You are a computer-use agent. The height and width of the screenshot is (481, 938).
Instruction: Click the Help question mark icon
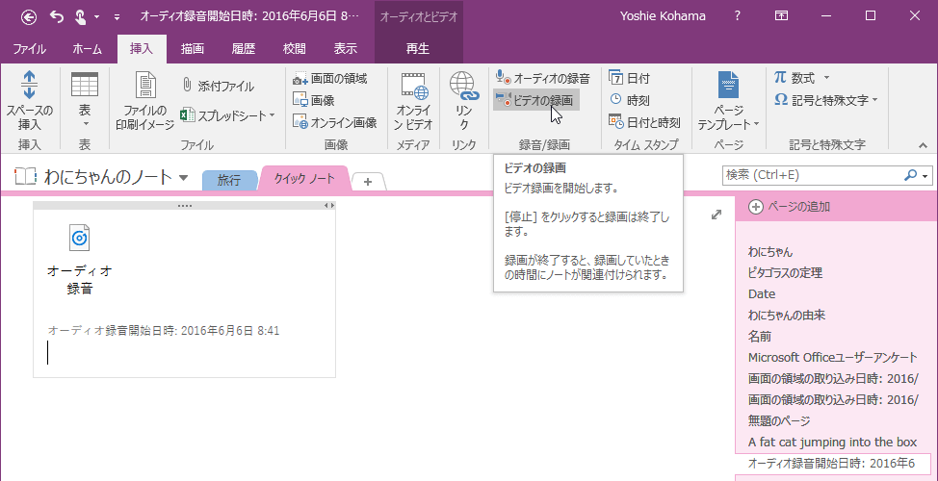pyautogui.click(x=737, y=16)
